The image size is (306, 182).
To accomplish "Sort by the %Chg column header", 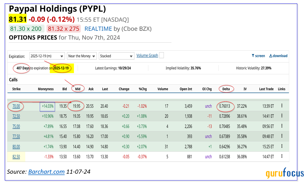I will click(x=143, y=89).
